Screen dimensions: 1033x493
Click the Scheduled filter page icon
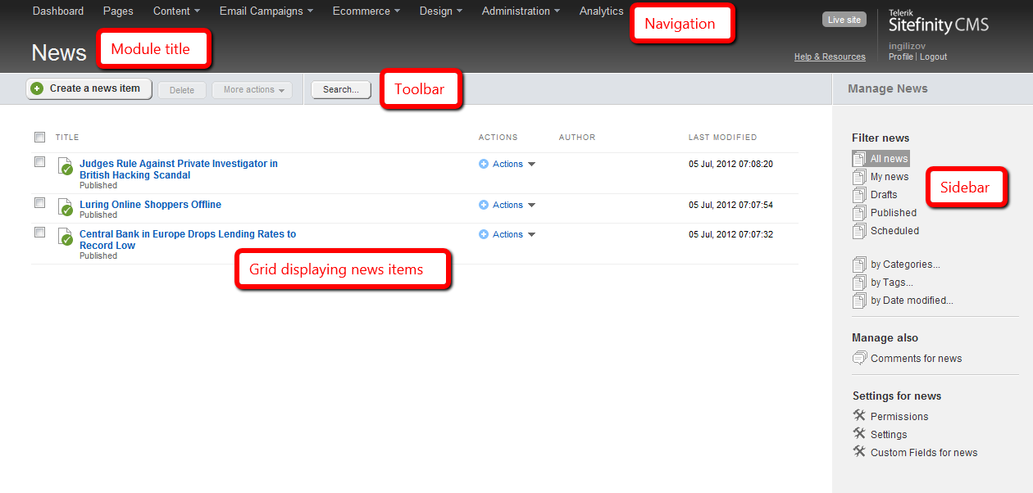pyautogui.click(x=859, y=231)
